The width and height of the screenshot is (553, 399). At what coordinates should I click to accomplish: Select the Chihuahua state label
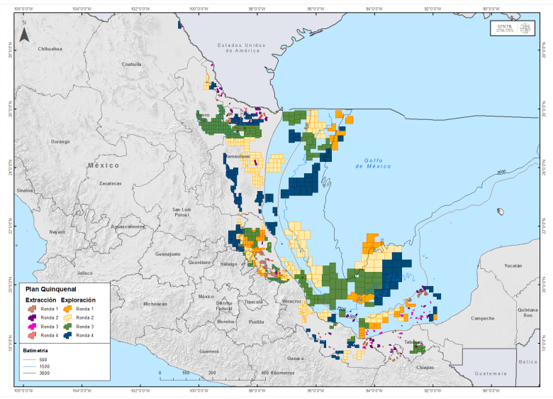(x=50, y=49)
